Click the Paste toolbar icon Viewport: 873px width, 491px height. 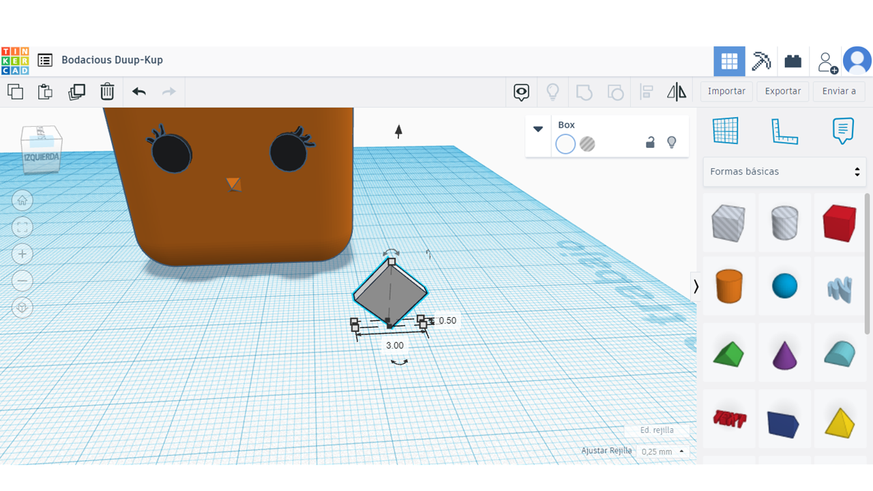tap(45, 91)
